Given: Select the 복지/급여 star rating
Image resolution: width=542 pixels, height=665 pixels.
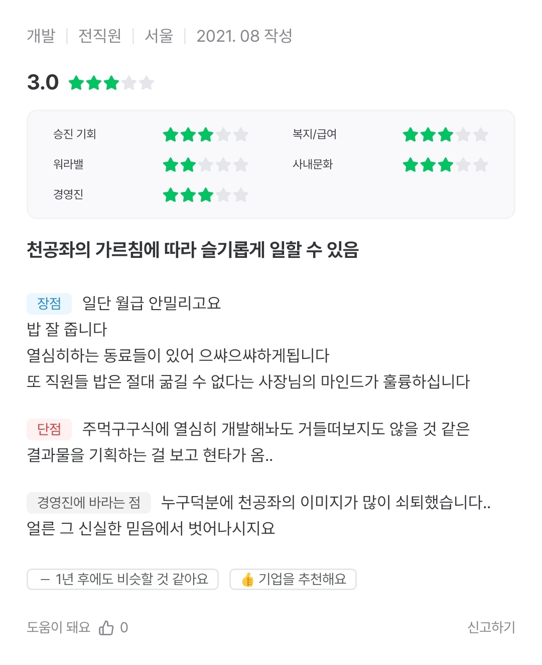Looking at the screenshot, I should 445,135.
